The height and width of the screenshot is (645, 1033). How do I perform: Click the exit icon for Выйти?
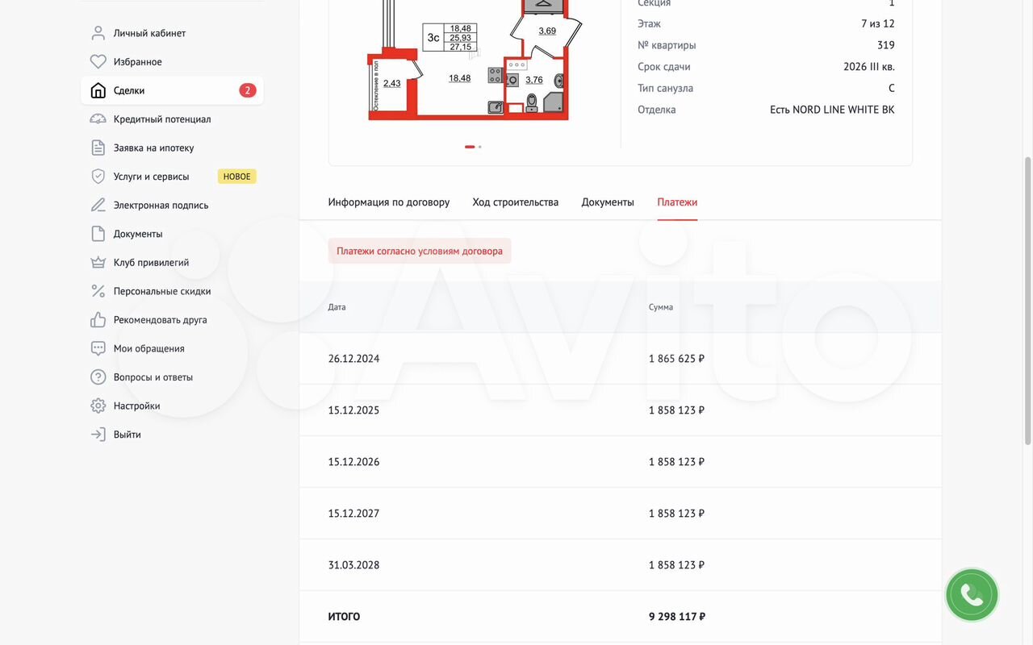[98, 435]
